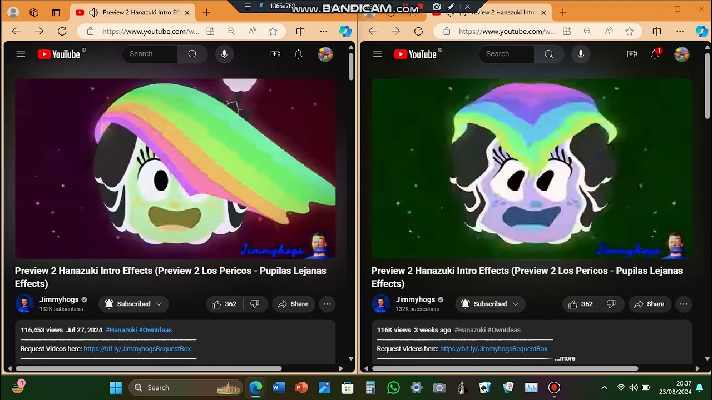Viewport: 712px width, 400px height.
Task: Open notifications bell with badge in right window
Action: coord(655,54)
